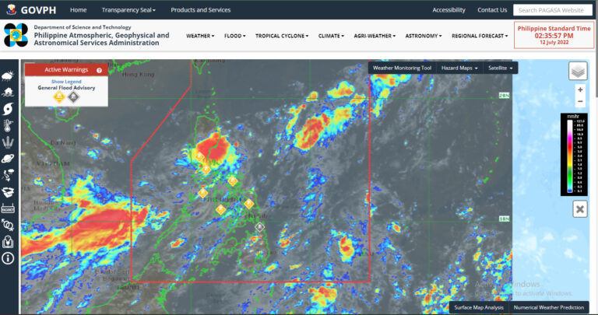This screenshot has width=598, height=315.
Task: Click the Active Warnings help question icon
Action: tap(99, 70)
